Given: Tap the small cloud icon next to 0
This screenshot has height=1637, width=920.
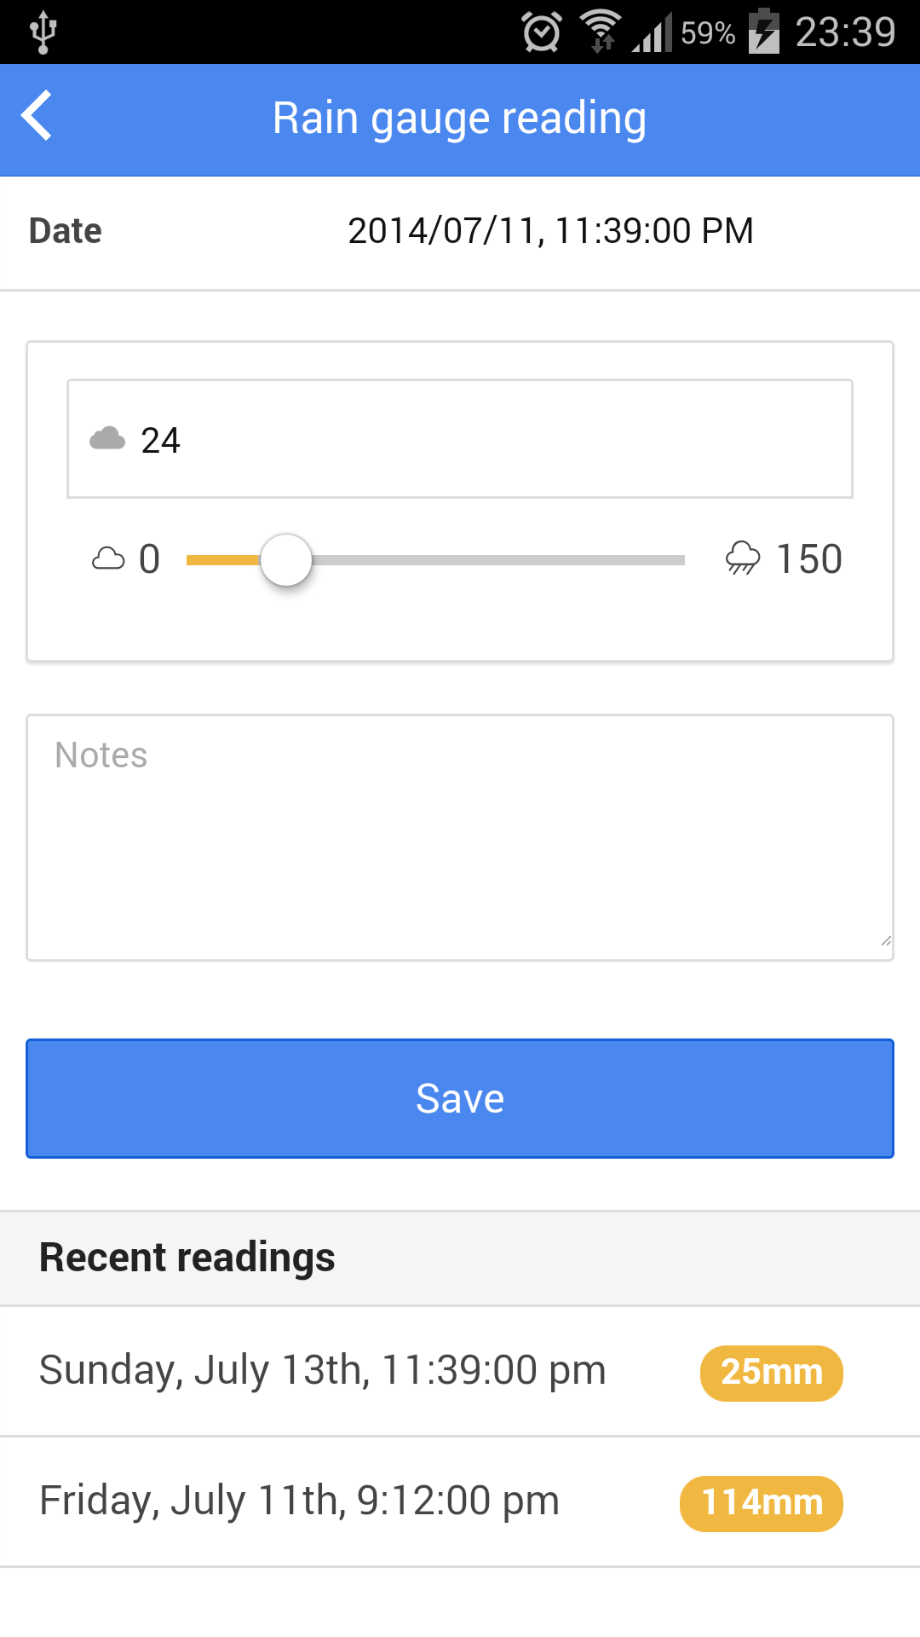Looking at the screenshot, I should (x=107, y=559).
